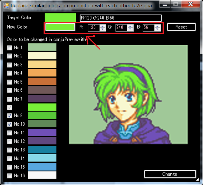Decrease the G value with down arrow
This screenshot has height=185, width=203.
130,29
